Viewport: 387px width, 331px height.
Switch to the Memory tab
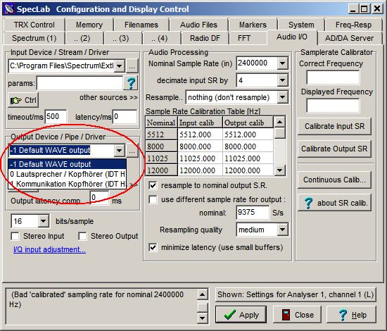click(x=89, y=25)
